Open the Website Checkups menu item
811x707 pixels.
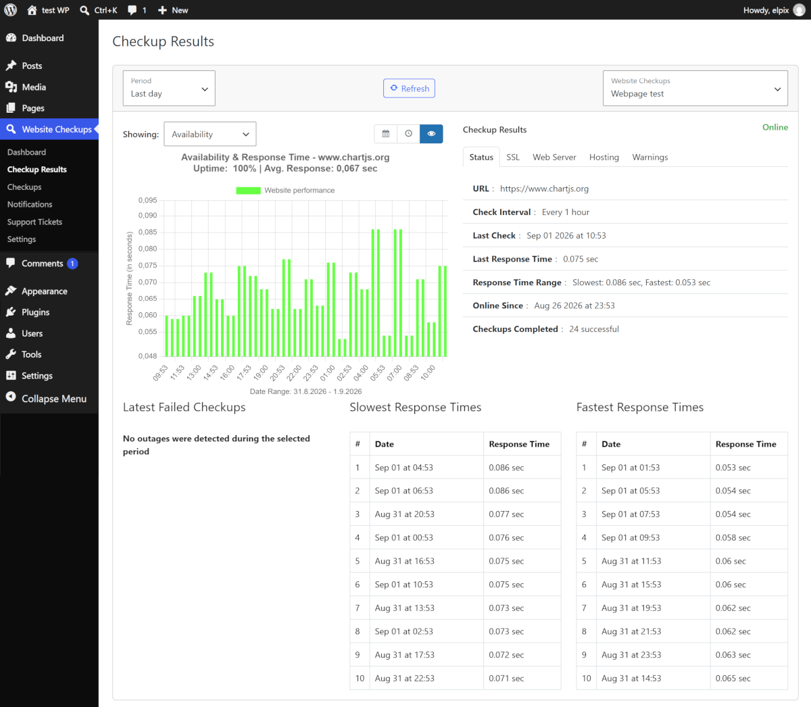(x=49, y=129)
